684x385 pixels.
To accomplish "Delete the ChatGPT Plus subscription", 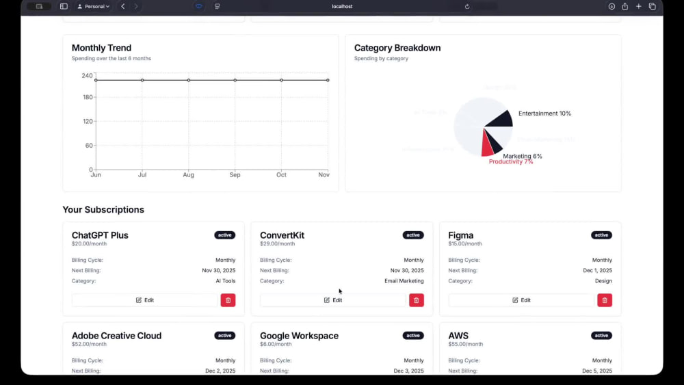I will click(228, 300).
